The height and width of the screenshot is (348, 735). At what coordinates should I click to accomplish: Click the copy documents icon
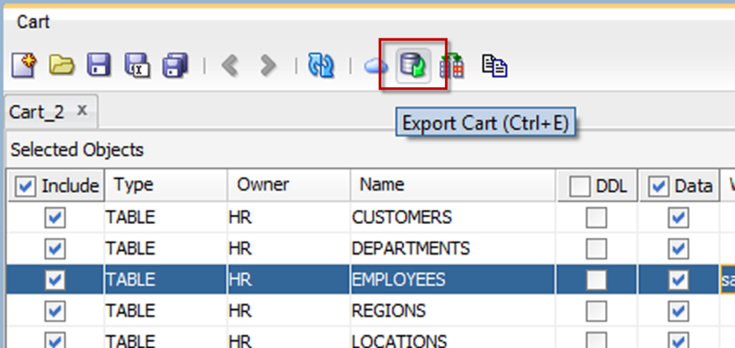pos(495,65)
